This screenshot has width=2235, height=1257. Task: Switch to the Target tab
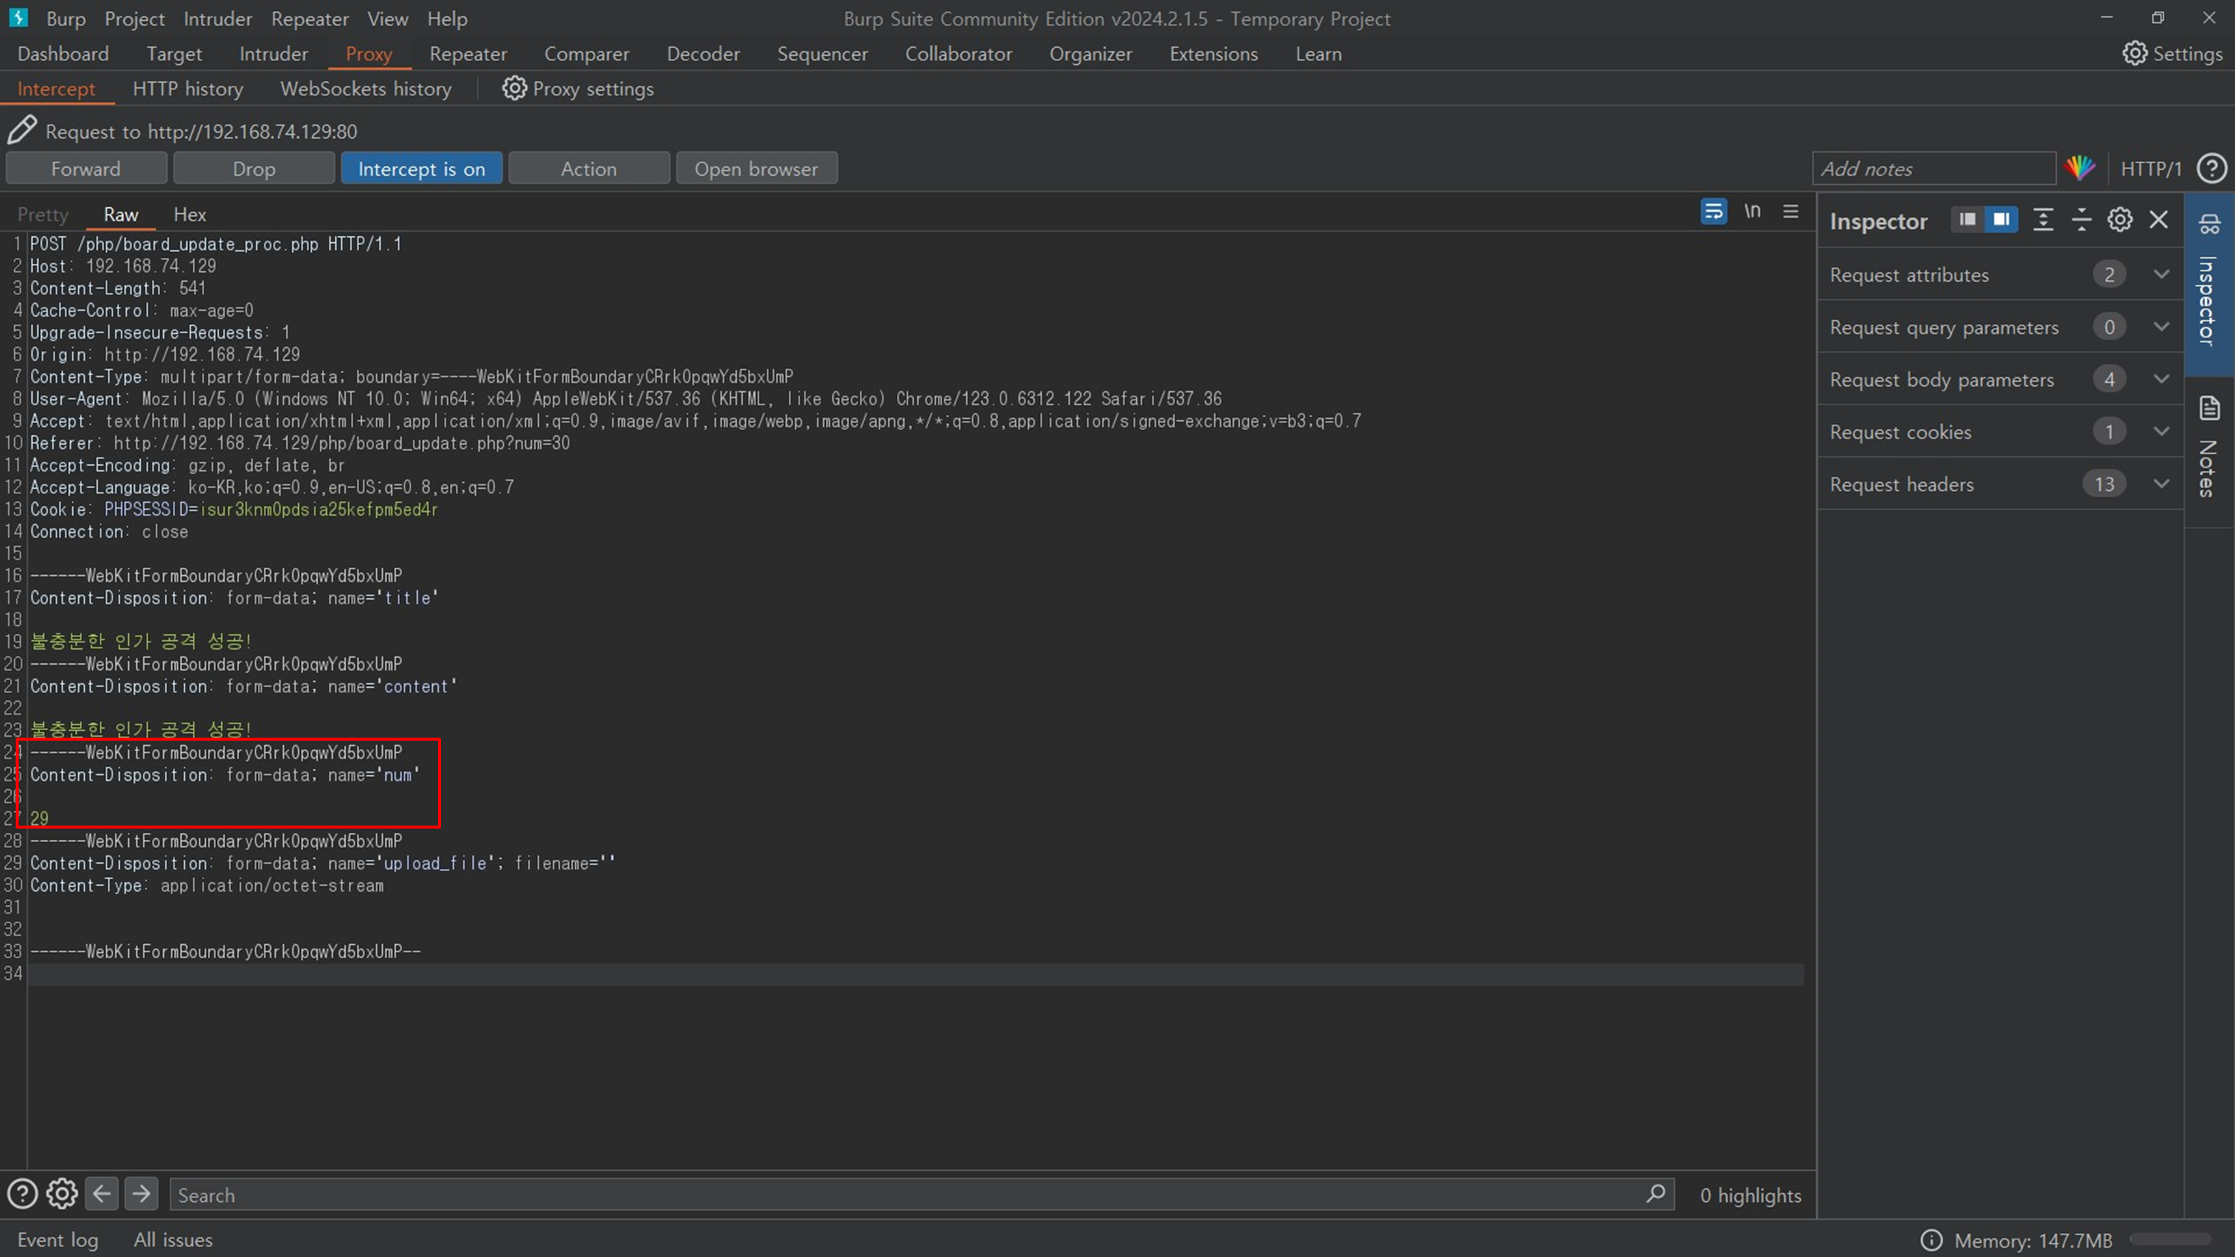(x=174, y=54)
